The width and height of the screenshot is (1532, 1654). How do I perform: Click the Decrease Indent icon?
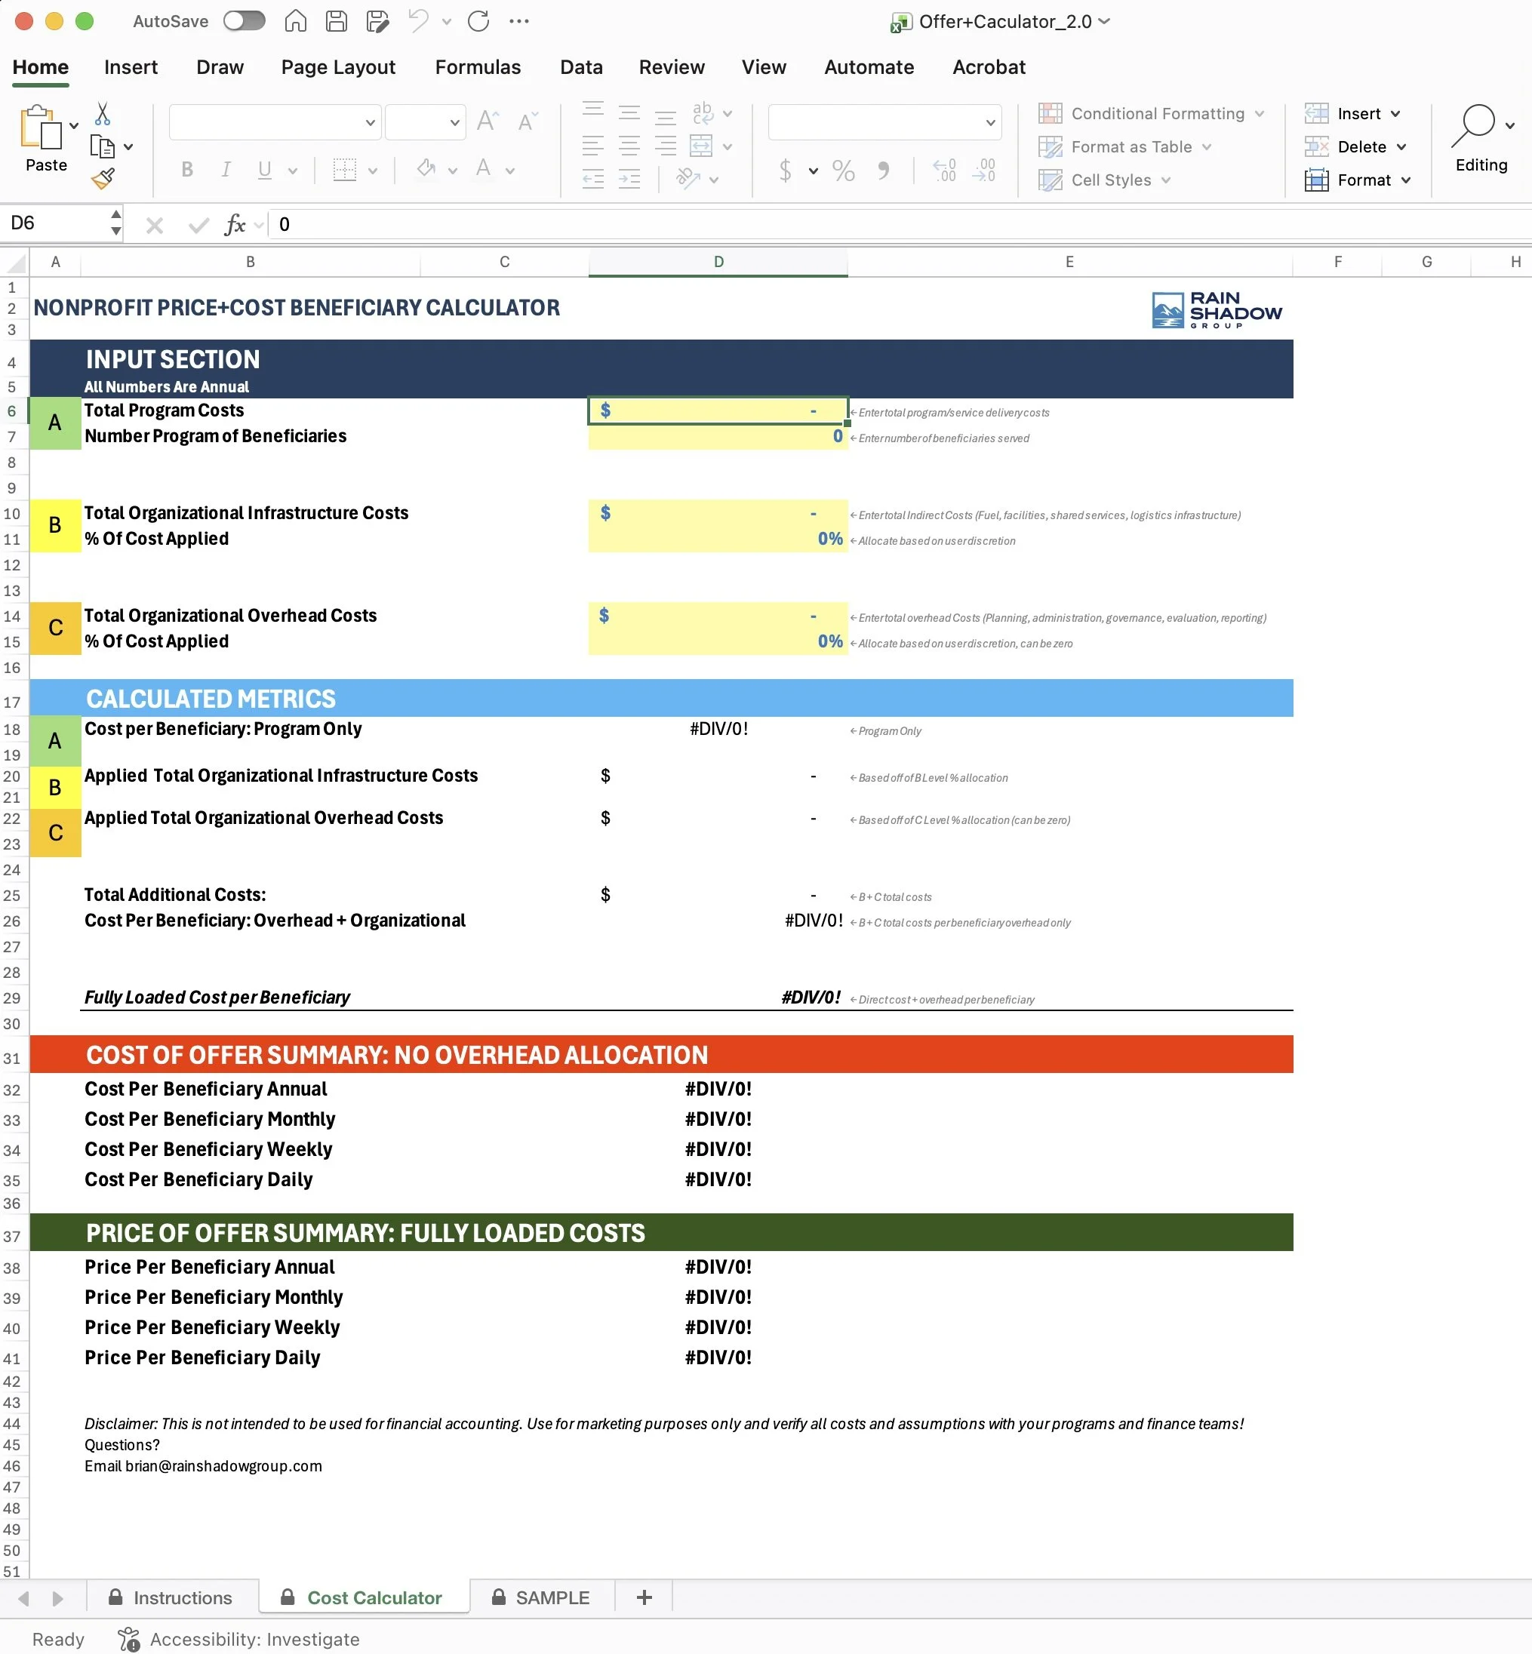[592, 179]
